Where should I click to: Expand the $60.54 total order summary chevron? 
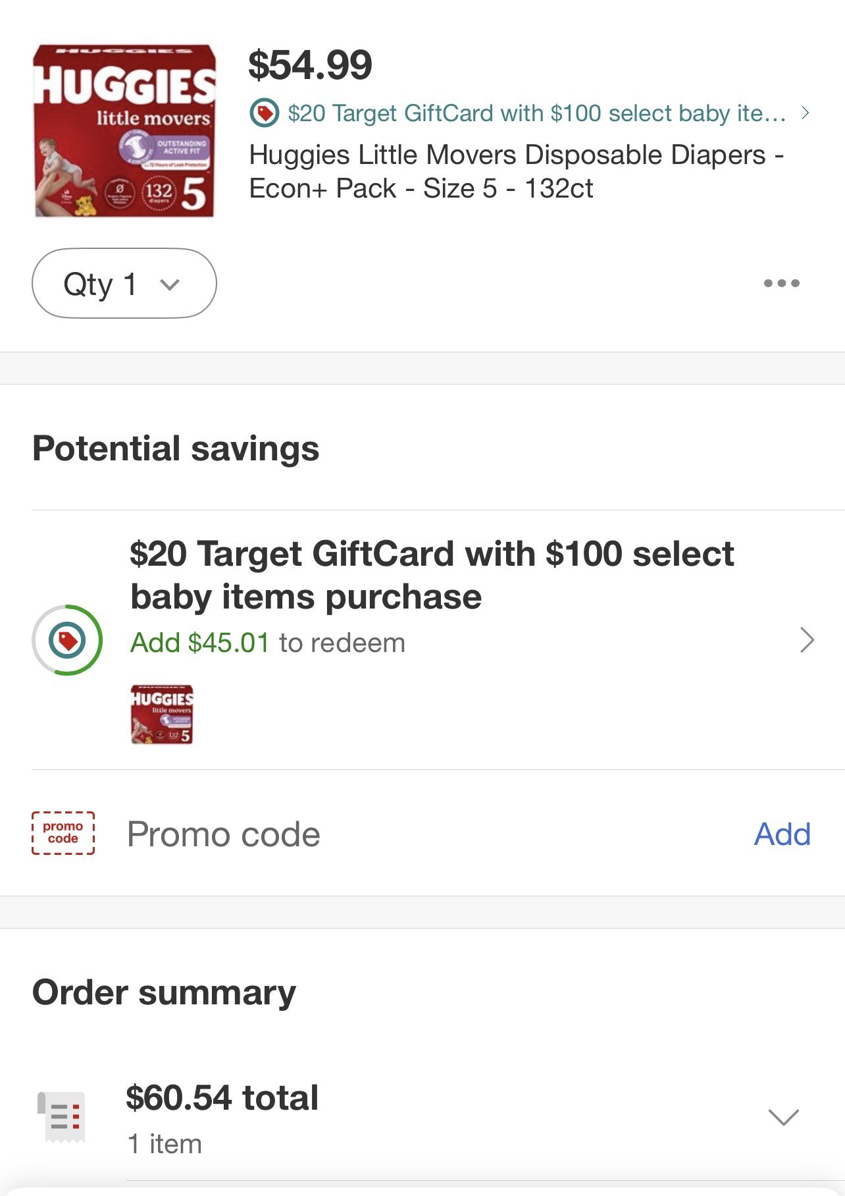(x=783, y=1117)
